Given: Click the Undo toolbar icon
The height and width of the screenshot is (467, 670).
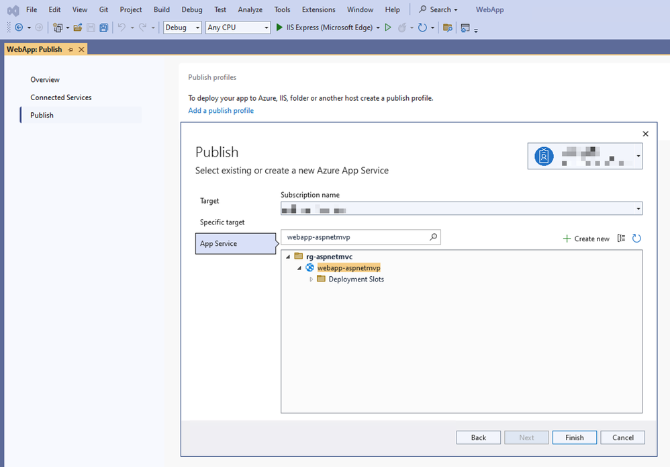Looking at the screenshot, I should tap(122, 28).
